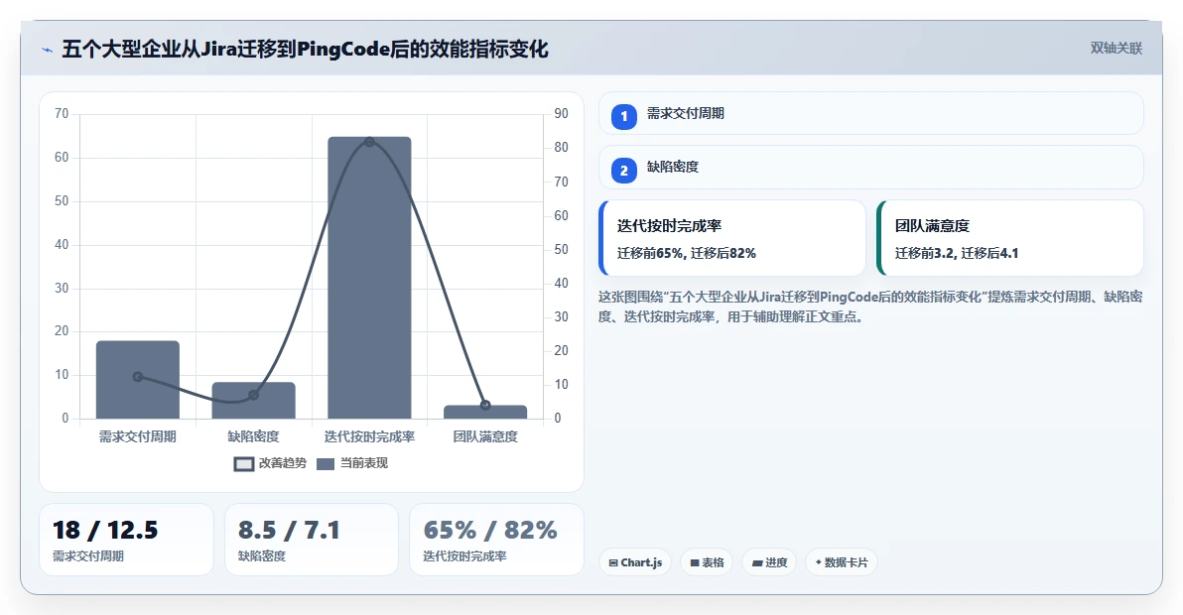Click the 数据卡片 tag
The width and height of the screenshot is (1183, 615).
click(842, 562)
